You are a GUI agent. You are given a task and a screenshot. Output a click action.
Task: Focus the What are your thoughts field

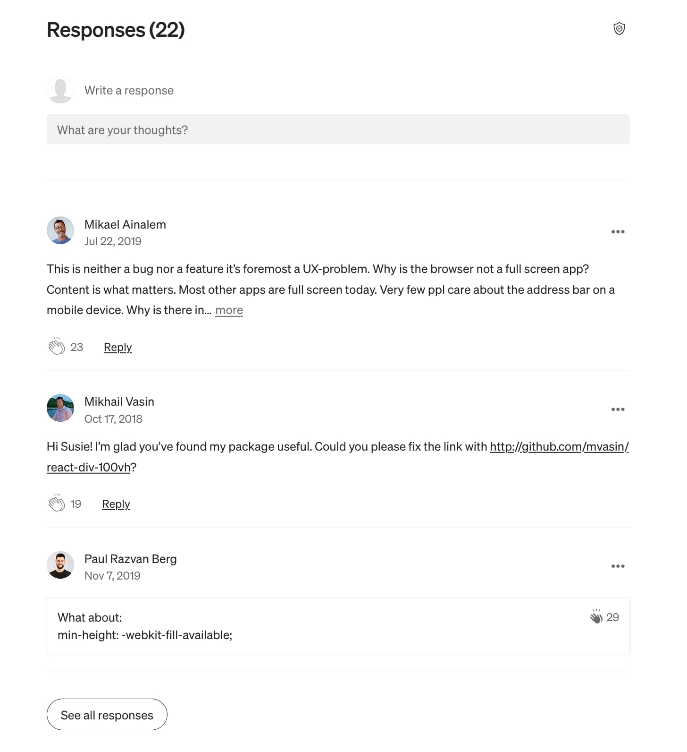[x=338, y=129]
